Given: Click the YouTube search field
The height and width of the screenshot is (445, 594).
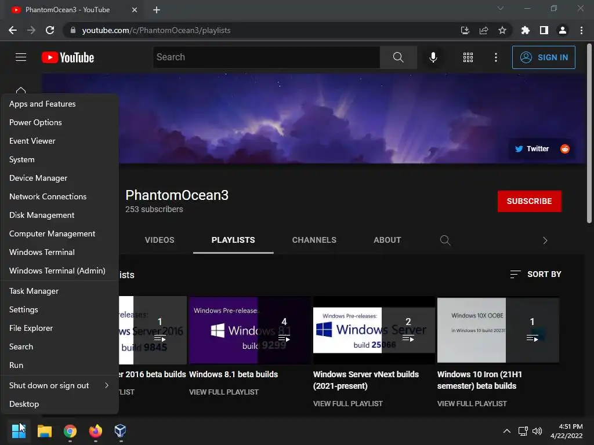Looking at the screenshot, I should [x=266, y=57].
